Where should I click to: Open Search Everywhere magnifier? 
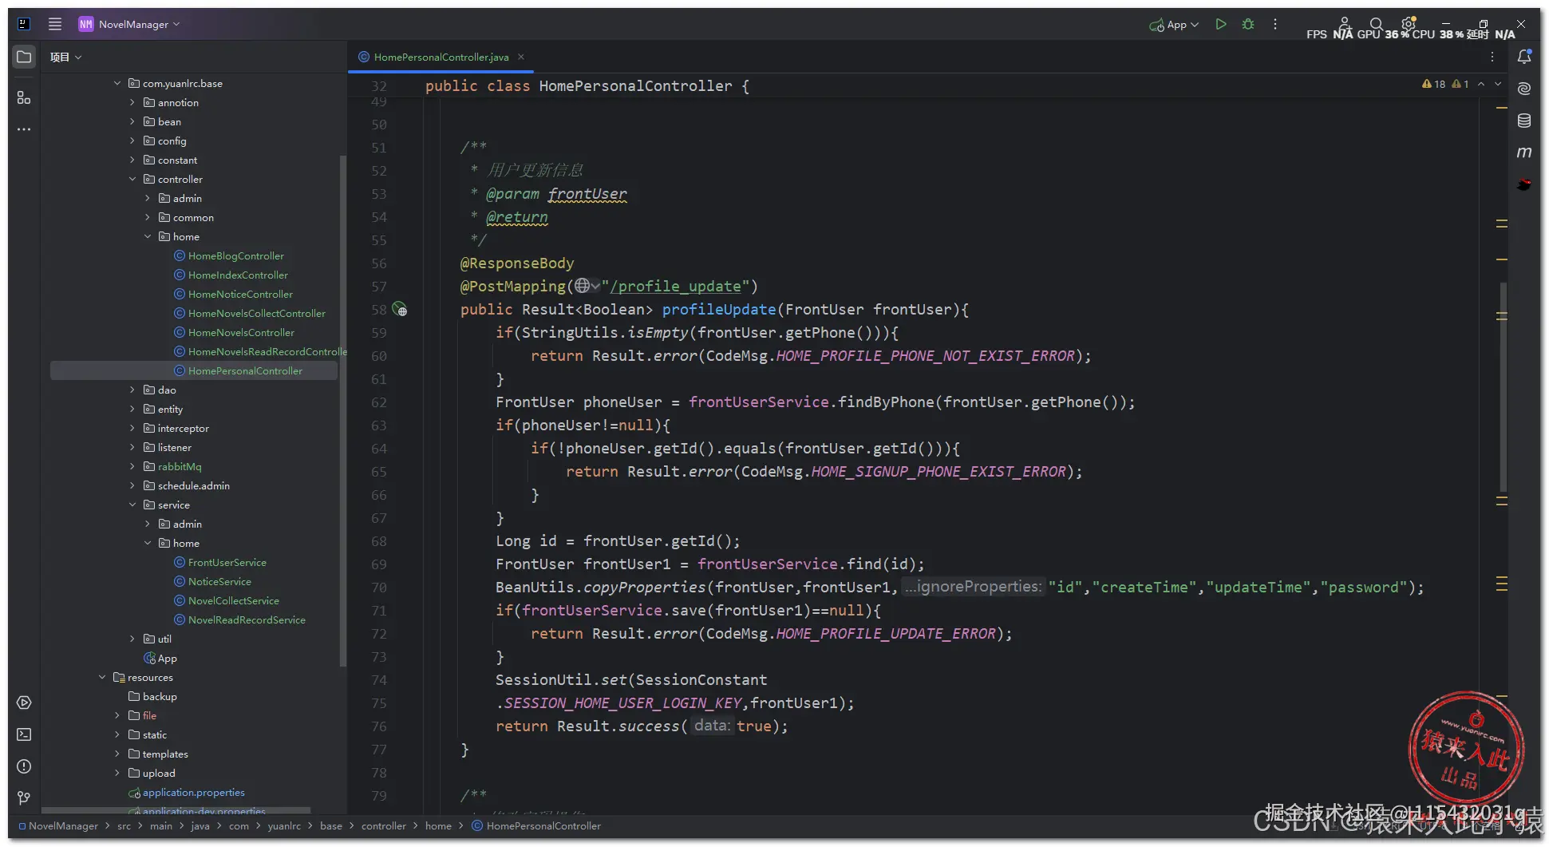point(1376,24)
